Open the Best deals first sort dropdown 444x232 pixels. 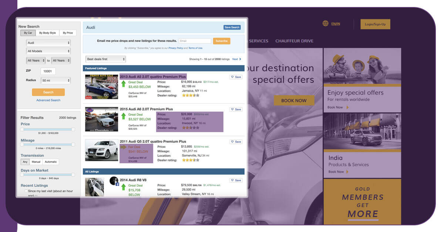106,59
